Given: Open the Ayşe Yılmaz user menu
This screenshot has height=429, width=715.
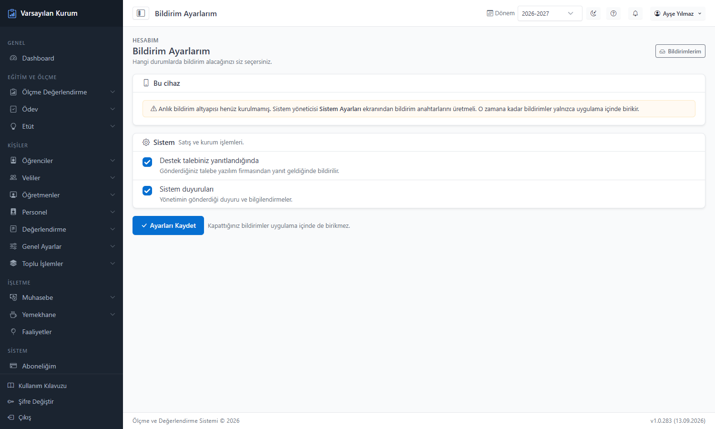Looking at the screenshot, I should (678, 13).
